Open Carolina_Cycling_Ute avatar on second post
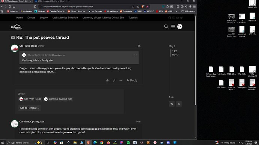The height and width of the screenshot is (145, 259). [15, 124]
